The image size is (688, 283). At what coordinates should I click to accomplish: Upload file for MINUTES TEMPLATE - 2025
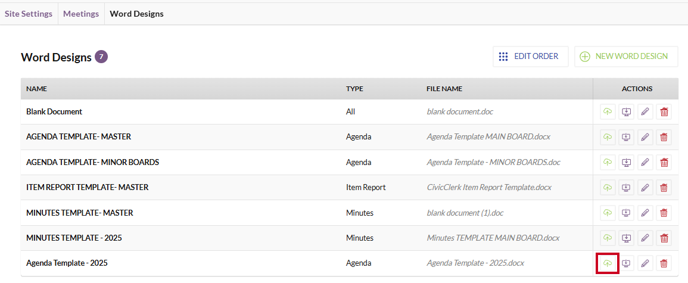click(607, 238)
